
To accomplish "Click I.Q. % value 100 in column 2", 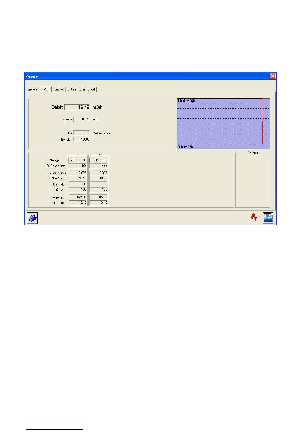I will coord(99,190).
